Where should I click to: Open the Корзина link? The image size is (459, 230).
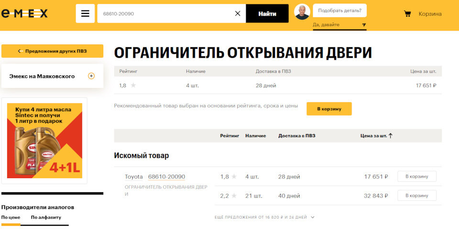[430, 14]
